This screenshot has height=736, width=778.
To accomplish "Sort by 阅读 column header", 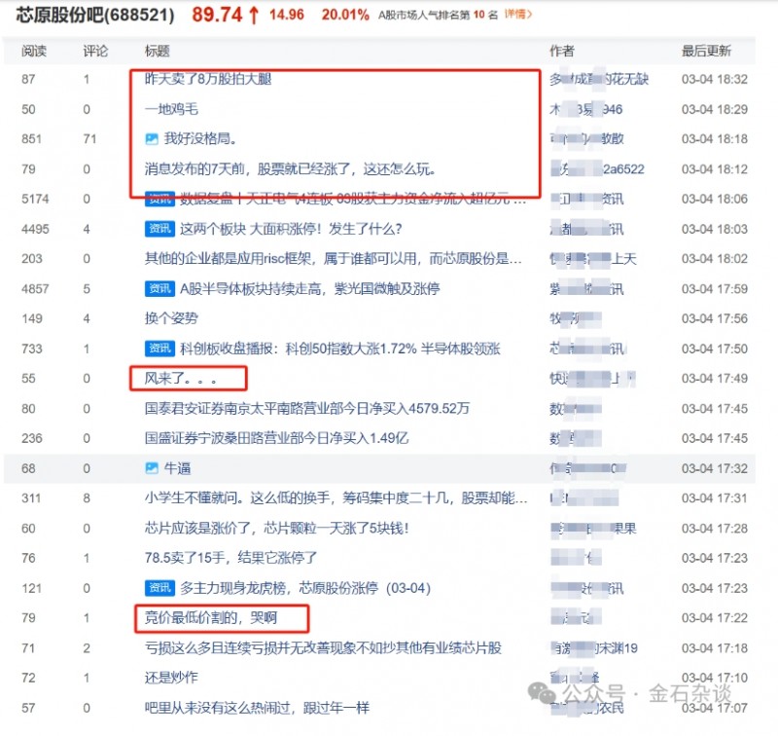I will click(x=34, y=51).
